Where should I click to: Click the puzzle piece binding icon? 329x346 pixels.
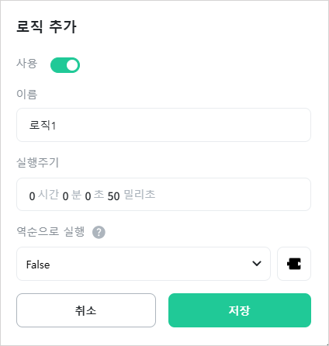[x=294, y=264]
